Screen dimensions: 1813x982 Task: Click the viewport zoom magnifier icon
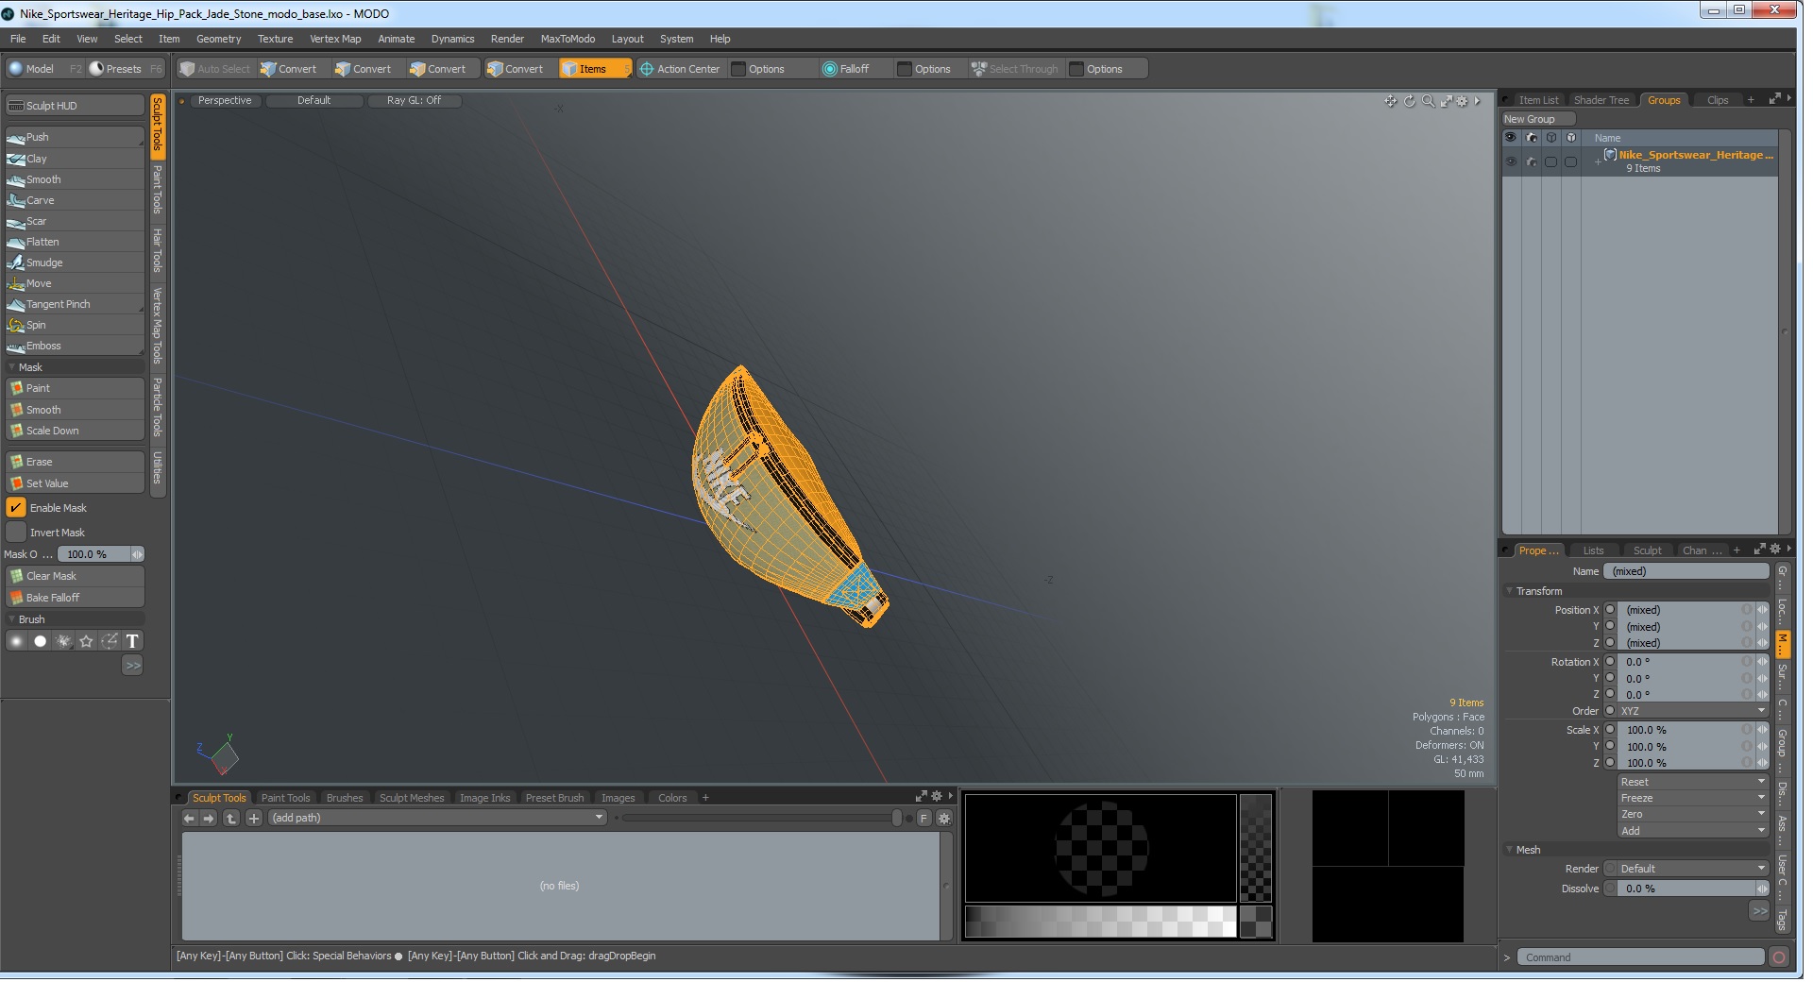(x=1429, y=101)
